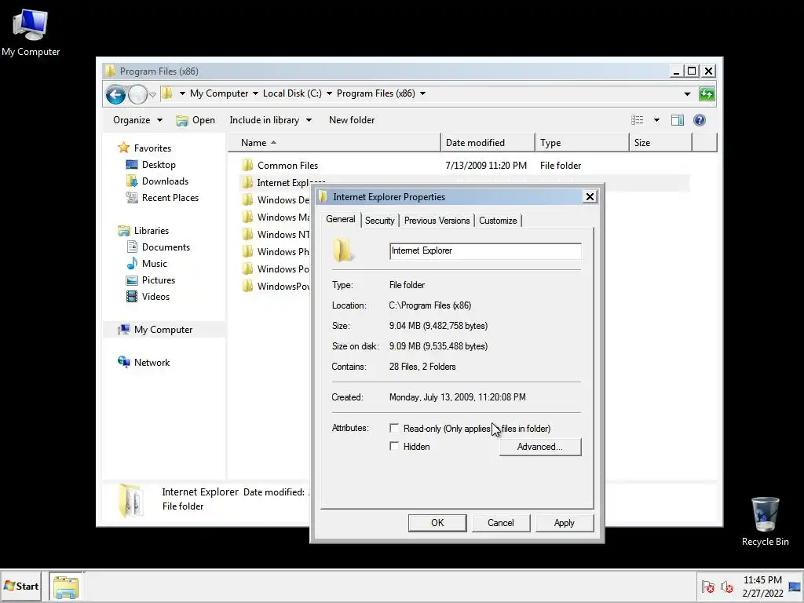Click the Show Desktop icon in tray
The image size is (804, 603).
coord(795,587)
